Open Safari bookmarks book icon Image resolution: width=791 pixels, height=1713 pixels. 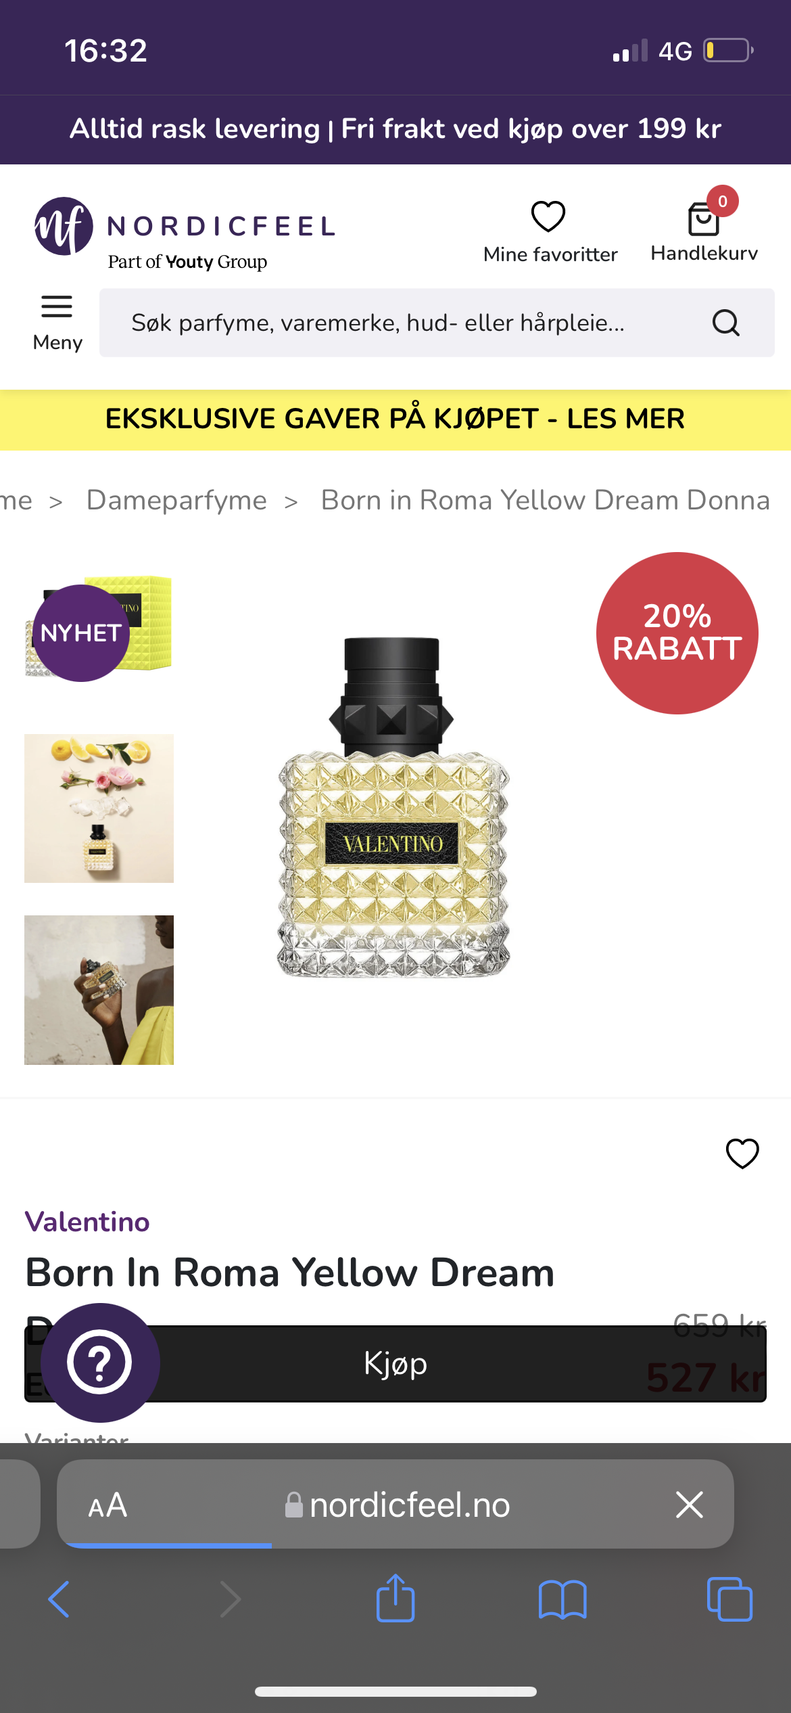pyautogui.click(x=562, y=1599)
